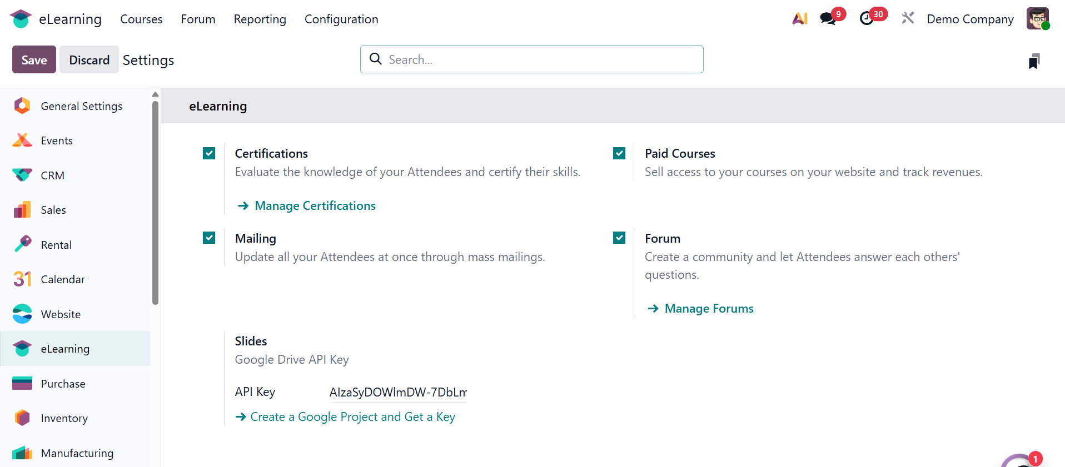Open the debug tools wrench icon

(x=908, y=19)
